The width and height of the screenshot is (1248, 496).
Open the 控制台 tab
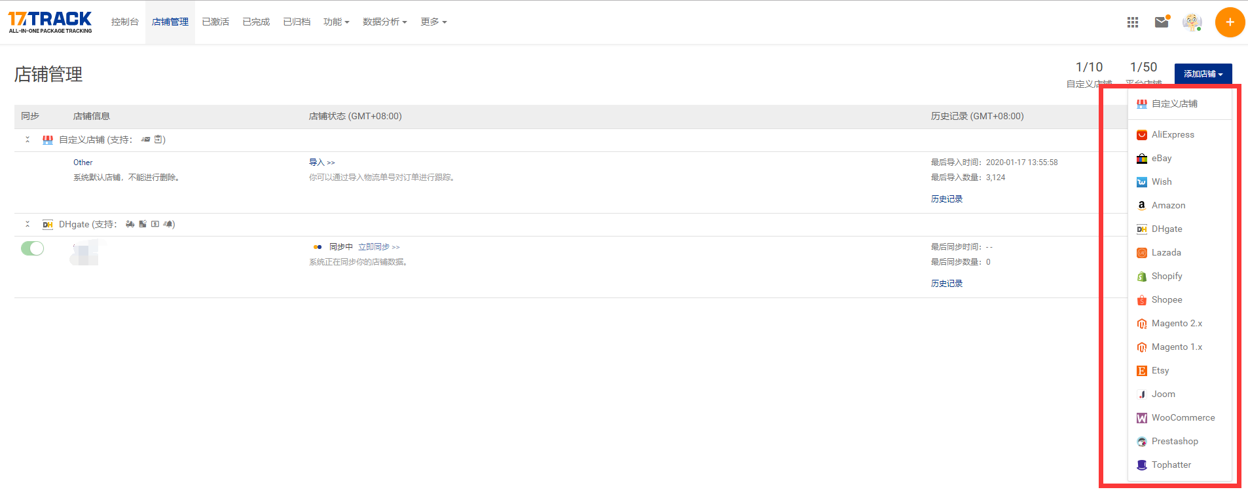(125, 22)
